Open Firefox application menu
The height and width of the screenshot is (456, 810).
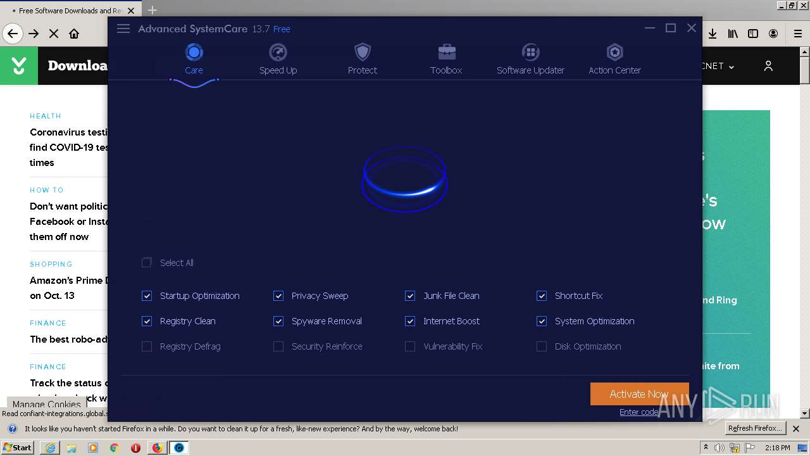point(797,34)
